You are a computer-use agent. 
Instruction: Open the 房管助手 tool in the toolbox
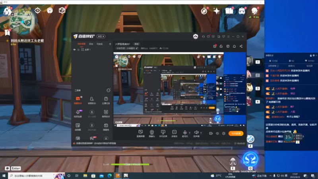pos(92,100)
